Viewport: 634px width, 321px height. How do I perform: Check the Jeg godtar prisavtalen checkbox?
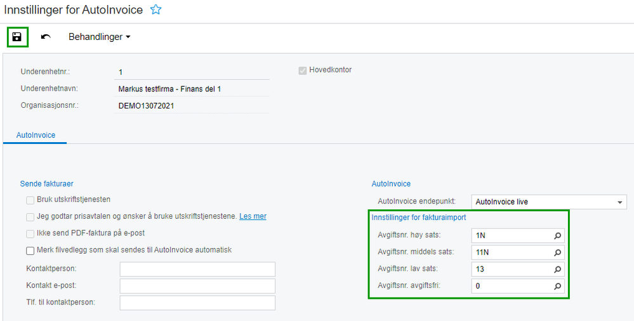[30, 217]
